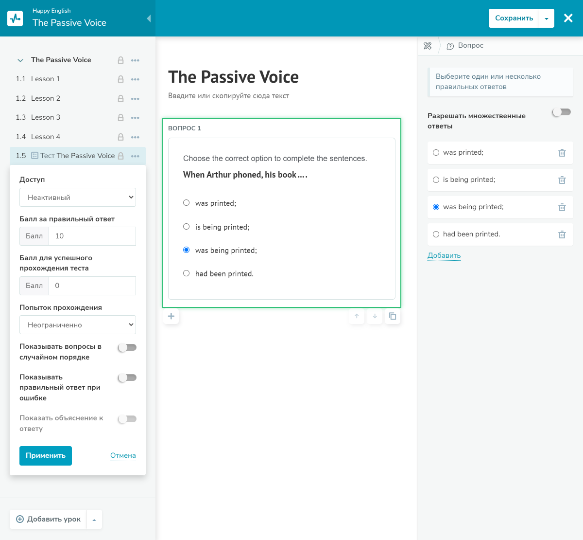The width and height of the screenshot is (583, 540).
Task: Click lock icon next to Lesson 2
Action: pos(120,99)
